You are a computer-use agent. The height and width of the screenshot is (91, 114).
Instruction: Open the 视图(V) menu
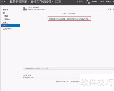(108, 2)
